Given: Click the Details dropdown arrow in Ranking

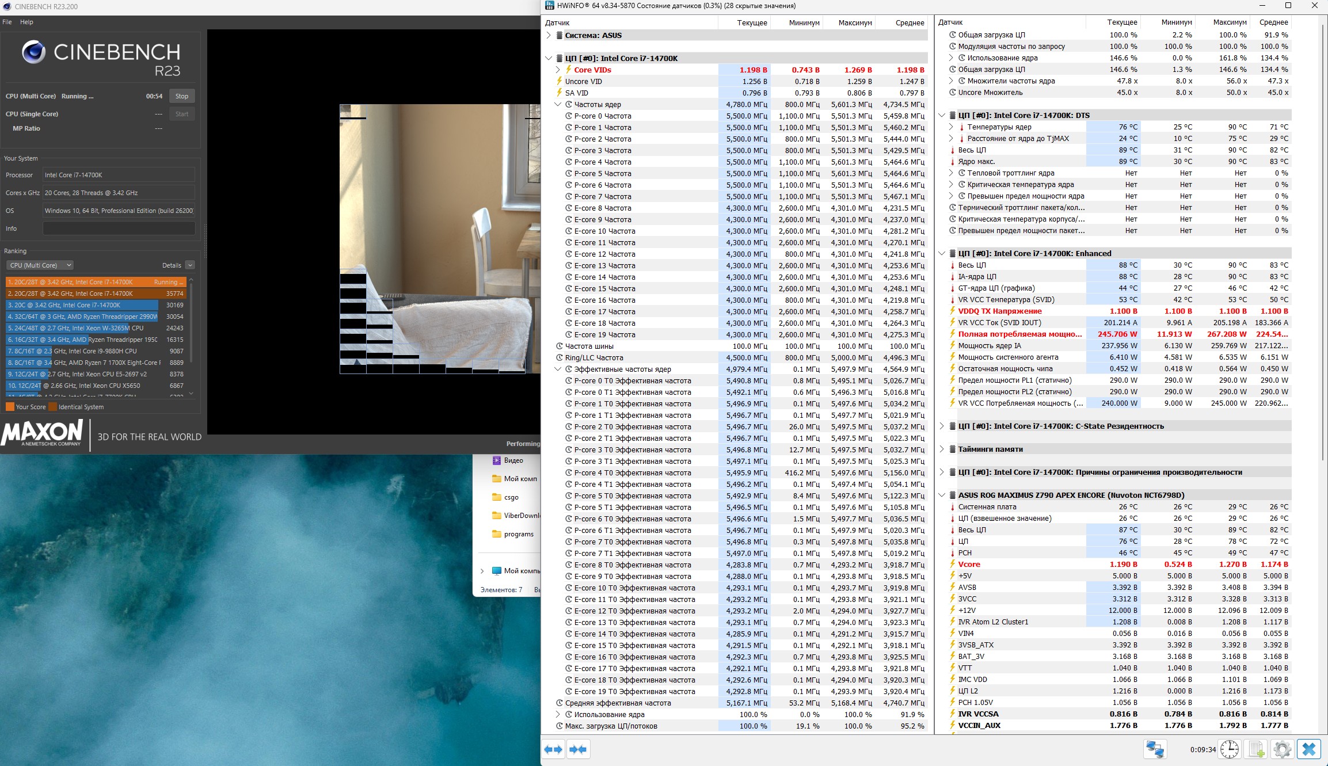Looking at the screenshot, I should [x=190, y=265].
